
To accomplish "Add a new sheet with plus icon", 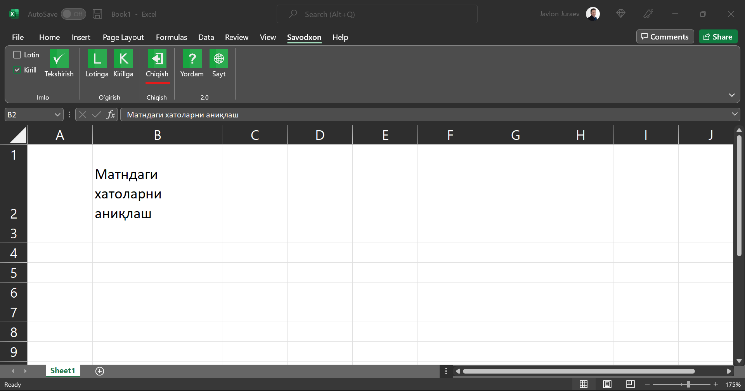I will [100, 371].
